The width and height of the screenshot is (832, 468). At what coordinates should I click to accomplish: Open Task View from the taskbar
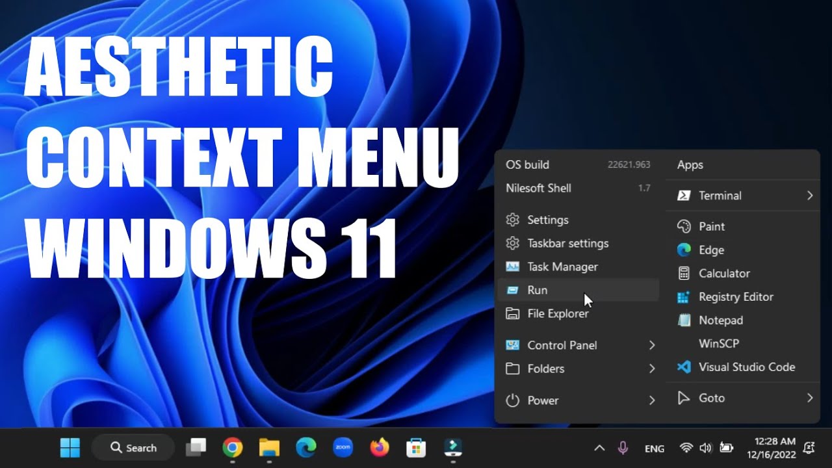[x=196, y=447]
